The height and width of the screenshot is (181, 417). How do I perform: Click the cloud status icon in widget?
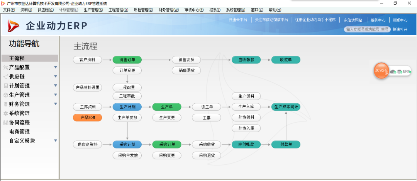pos(393,72)
